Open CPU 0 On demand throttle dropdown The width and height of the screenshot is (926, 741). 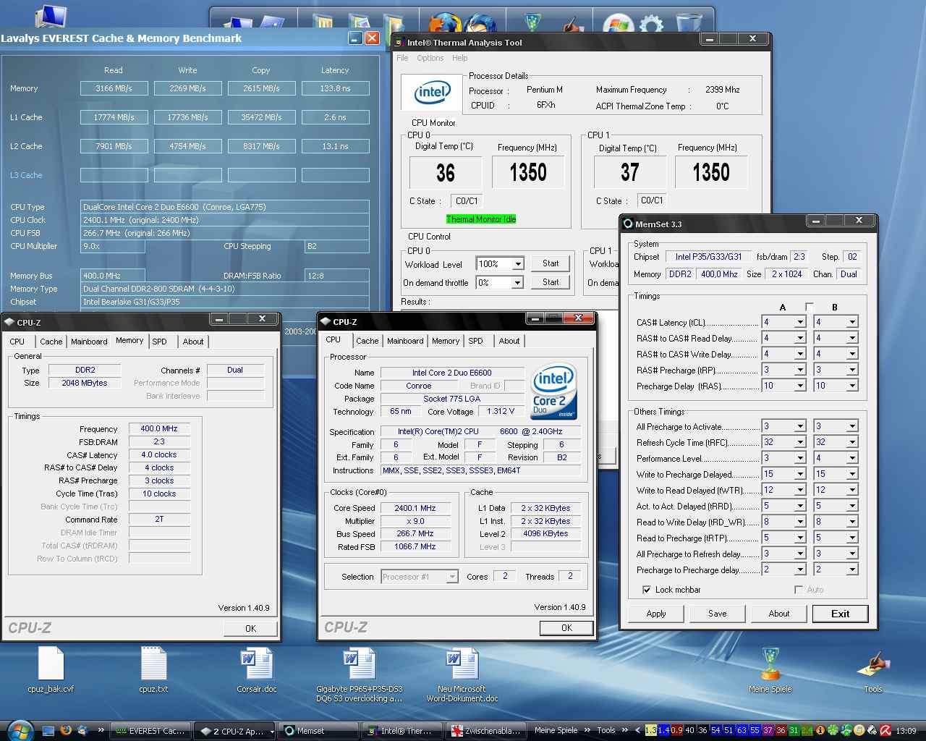(517, 283)
